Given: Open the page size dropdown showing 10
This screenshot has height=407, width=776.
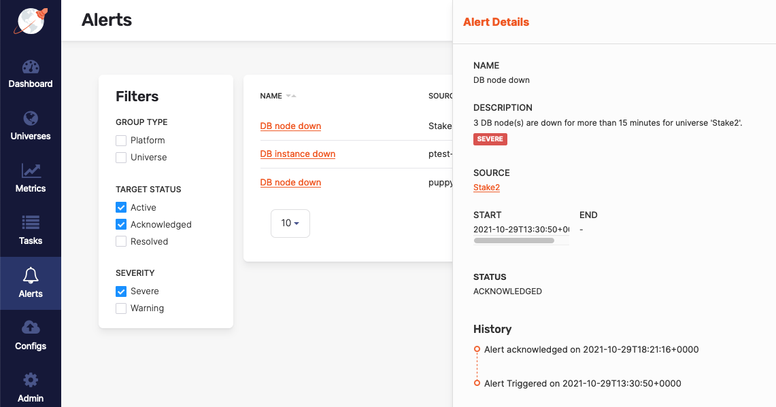Looking at the screenshot, I should coord(290,223).
